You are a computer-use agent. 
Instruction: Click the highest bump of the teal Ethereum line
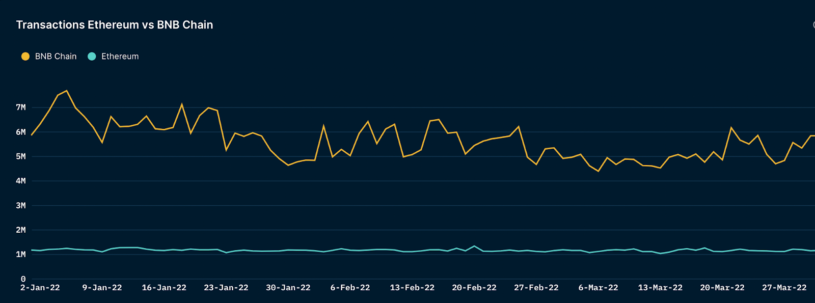point(474,246)
